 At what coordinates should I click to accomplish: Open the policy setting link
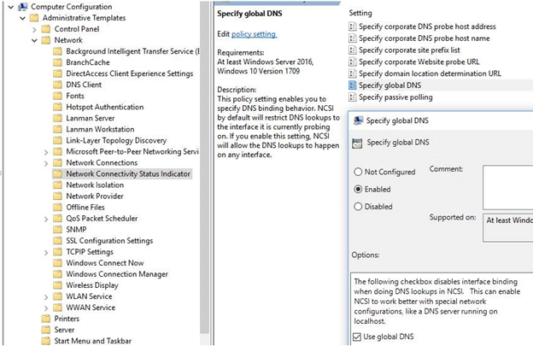point(254,34)
